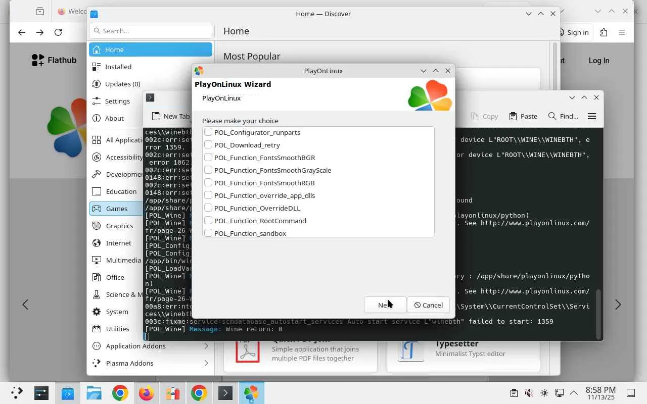Check the POL_Configurator_runparts checkbox
647x404 pixels.
[x=208, y=132]
